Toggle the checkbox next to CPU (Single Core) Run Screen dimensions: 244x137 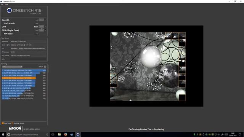[45, 30]
